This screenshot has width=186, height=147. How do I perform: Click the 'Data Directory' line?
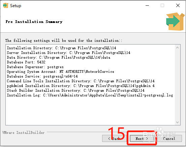(59, 57)
